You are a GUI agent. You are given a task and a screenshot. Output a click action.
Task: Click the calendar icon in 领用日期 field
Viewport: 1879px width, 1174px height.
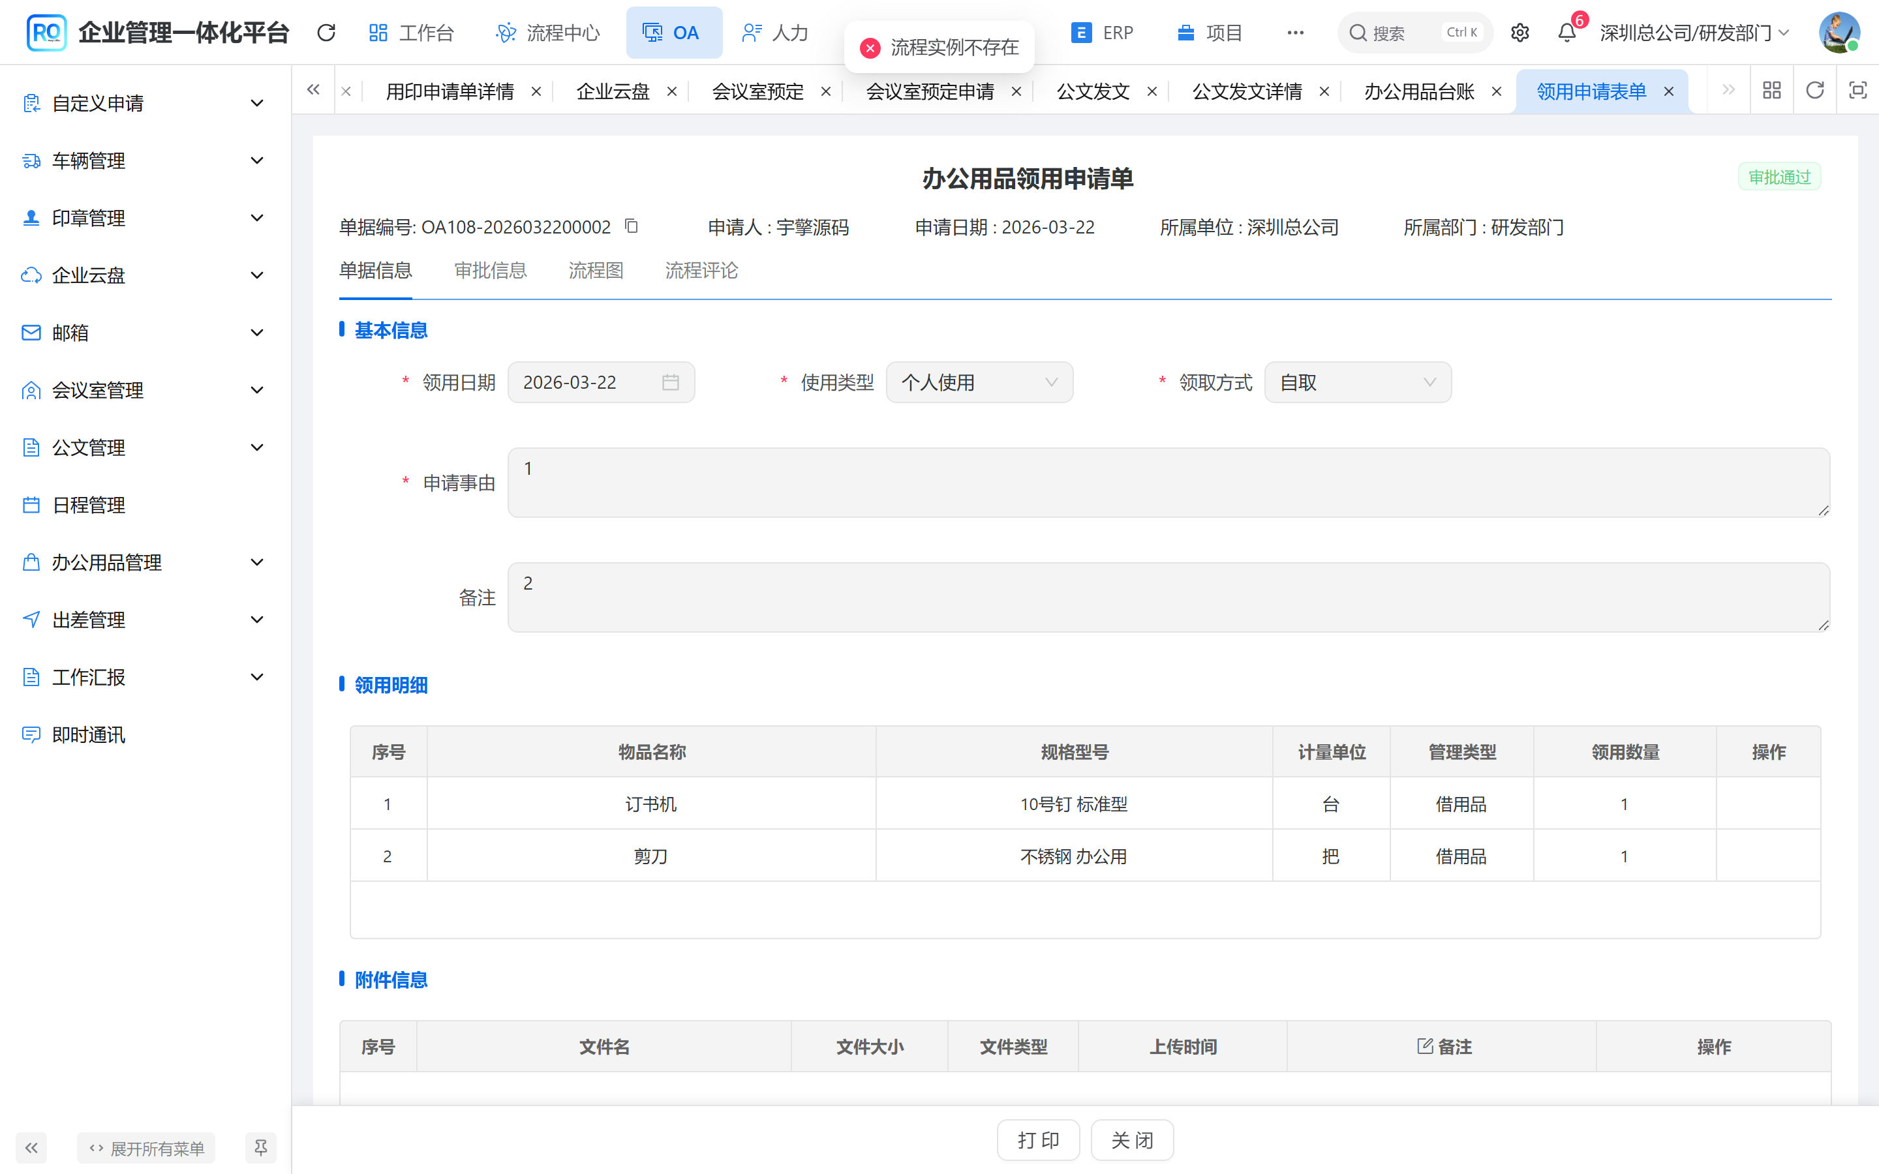pyautogui.click(x=670, y=382)
